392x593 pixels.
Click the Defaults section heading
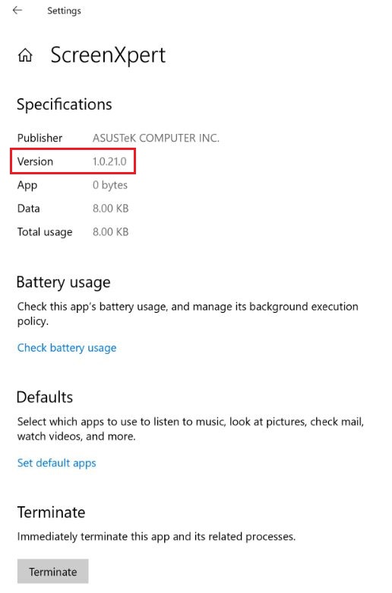click(45, 397)
